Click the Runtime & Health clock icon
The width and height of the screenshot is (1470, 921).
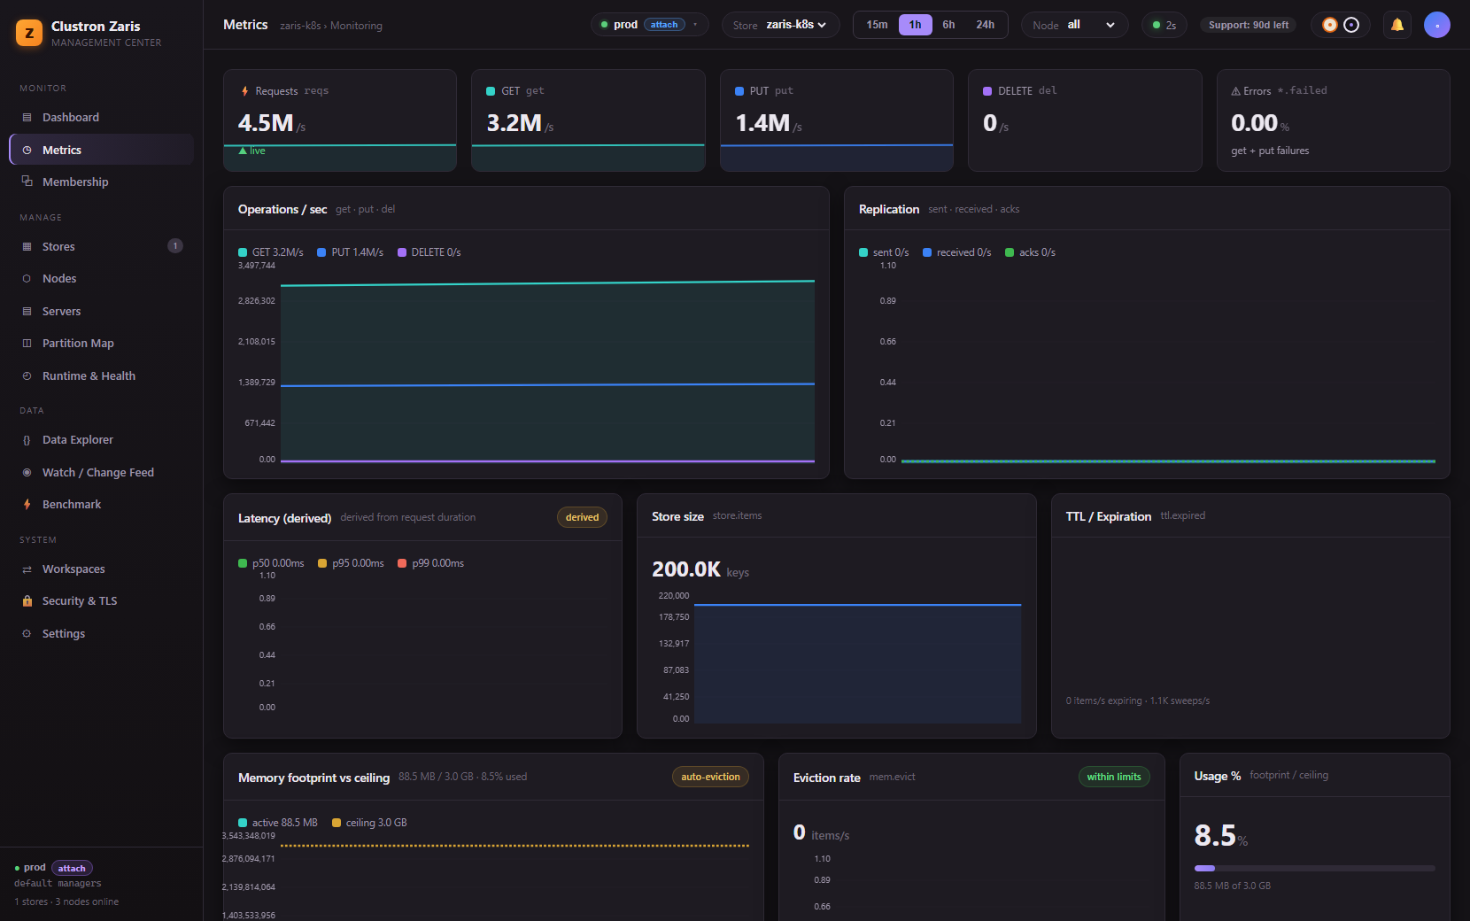click(27, 376)
